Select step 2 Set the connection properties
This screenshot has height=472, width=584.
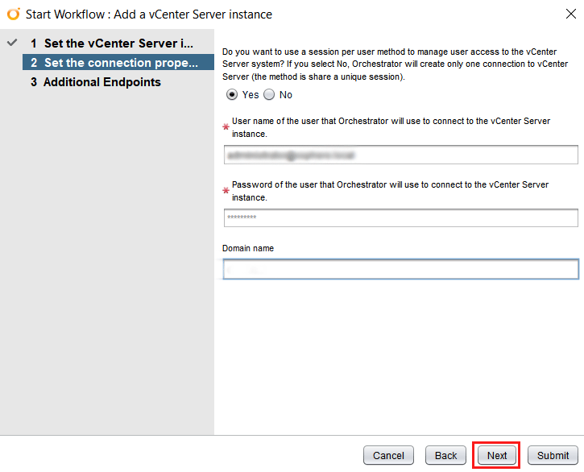pyautogui.click(x=118, y=62)
